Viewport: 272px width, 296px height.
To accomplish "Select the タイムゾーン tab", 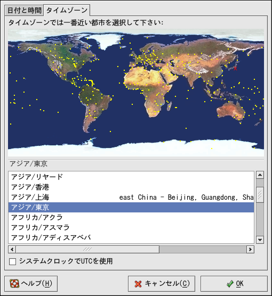I will click(x=67, y=10).
